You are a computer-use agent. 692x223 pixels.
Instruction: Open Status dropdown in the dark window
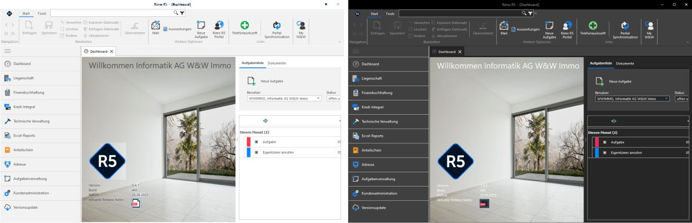681,98
